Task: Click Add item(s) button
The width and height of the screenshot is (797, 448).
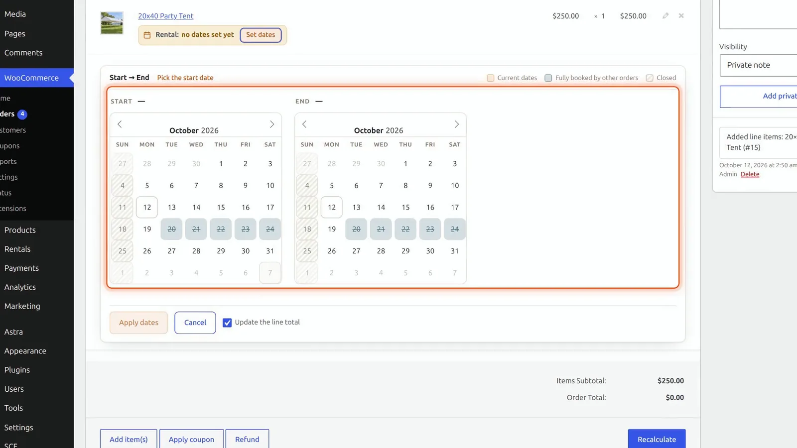Action: (129, 439)
